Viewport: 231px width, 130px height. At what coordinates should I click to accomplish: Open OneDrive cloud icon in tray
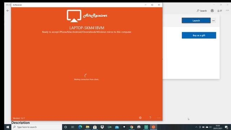coord(207,127)
